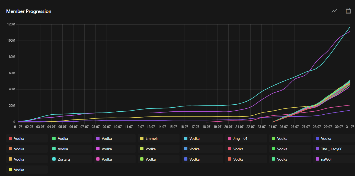Open the line chart view icon

coord(334,11)
